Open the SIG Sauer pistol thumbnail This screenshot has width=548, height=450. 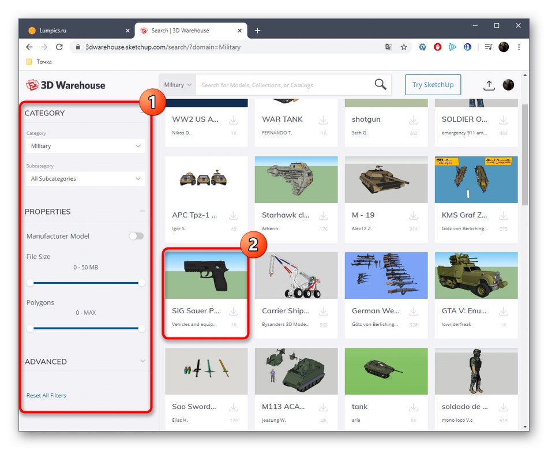206,276
